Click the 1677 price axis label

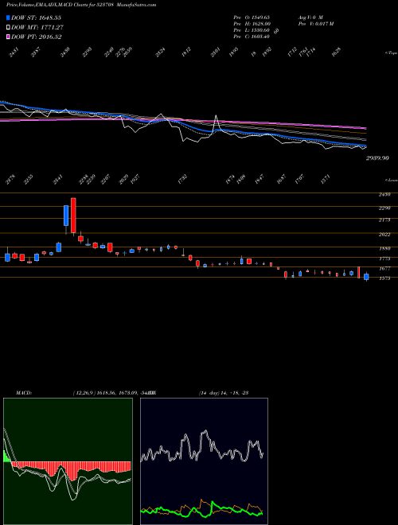[x=384, y=269]
